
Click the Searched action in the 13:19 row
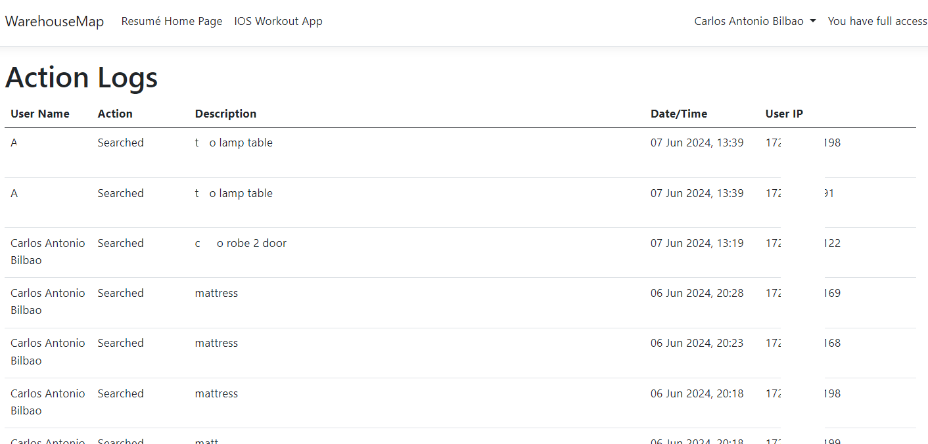(120, 243)
